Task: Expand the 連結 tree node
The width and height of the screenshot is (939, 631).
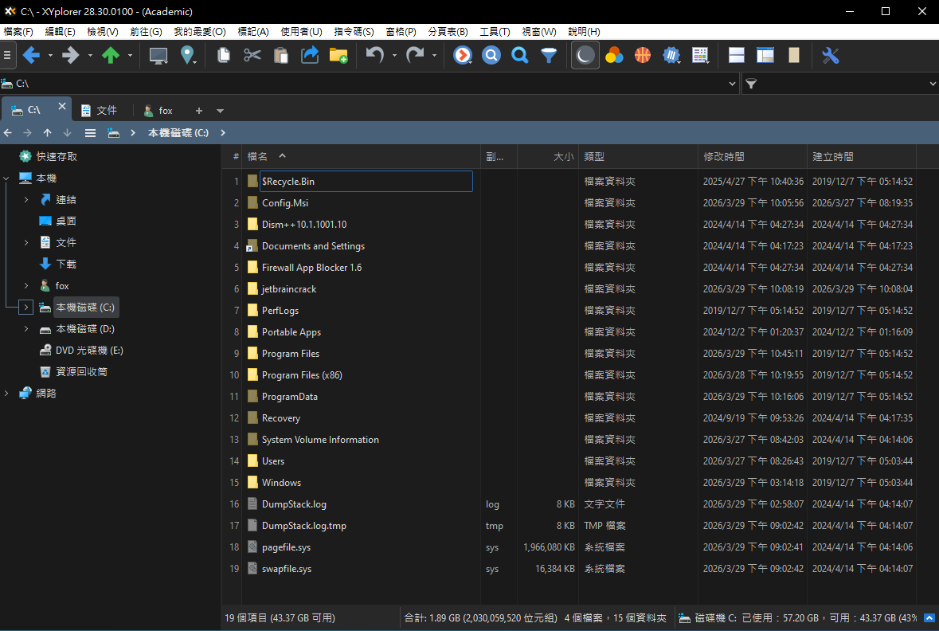Action: (26, 199)
